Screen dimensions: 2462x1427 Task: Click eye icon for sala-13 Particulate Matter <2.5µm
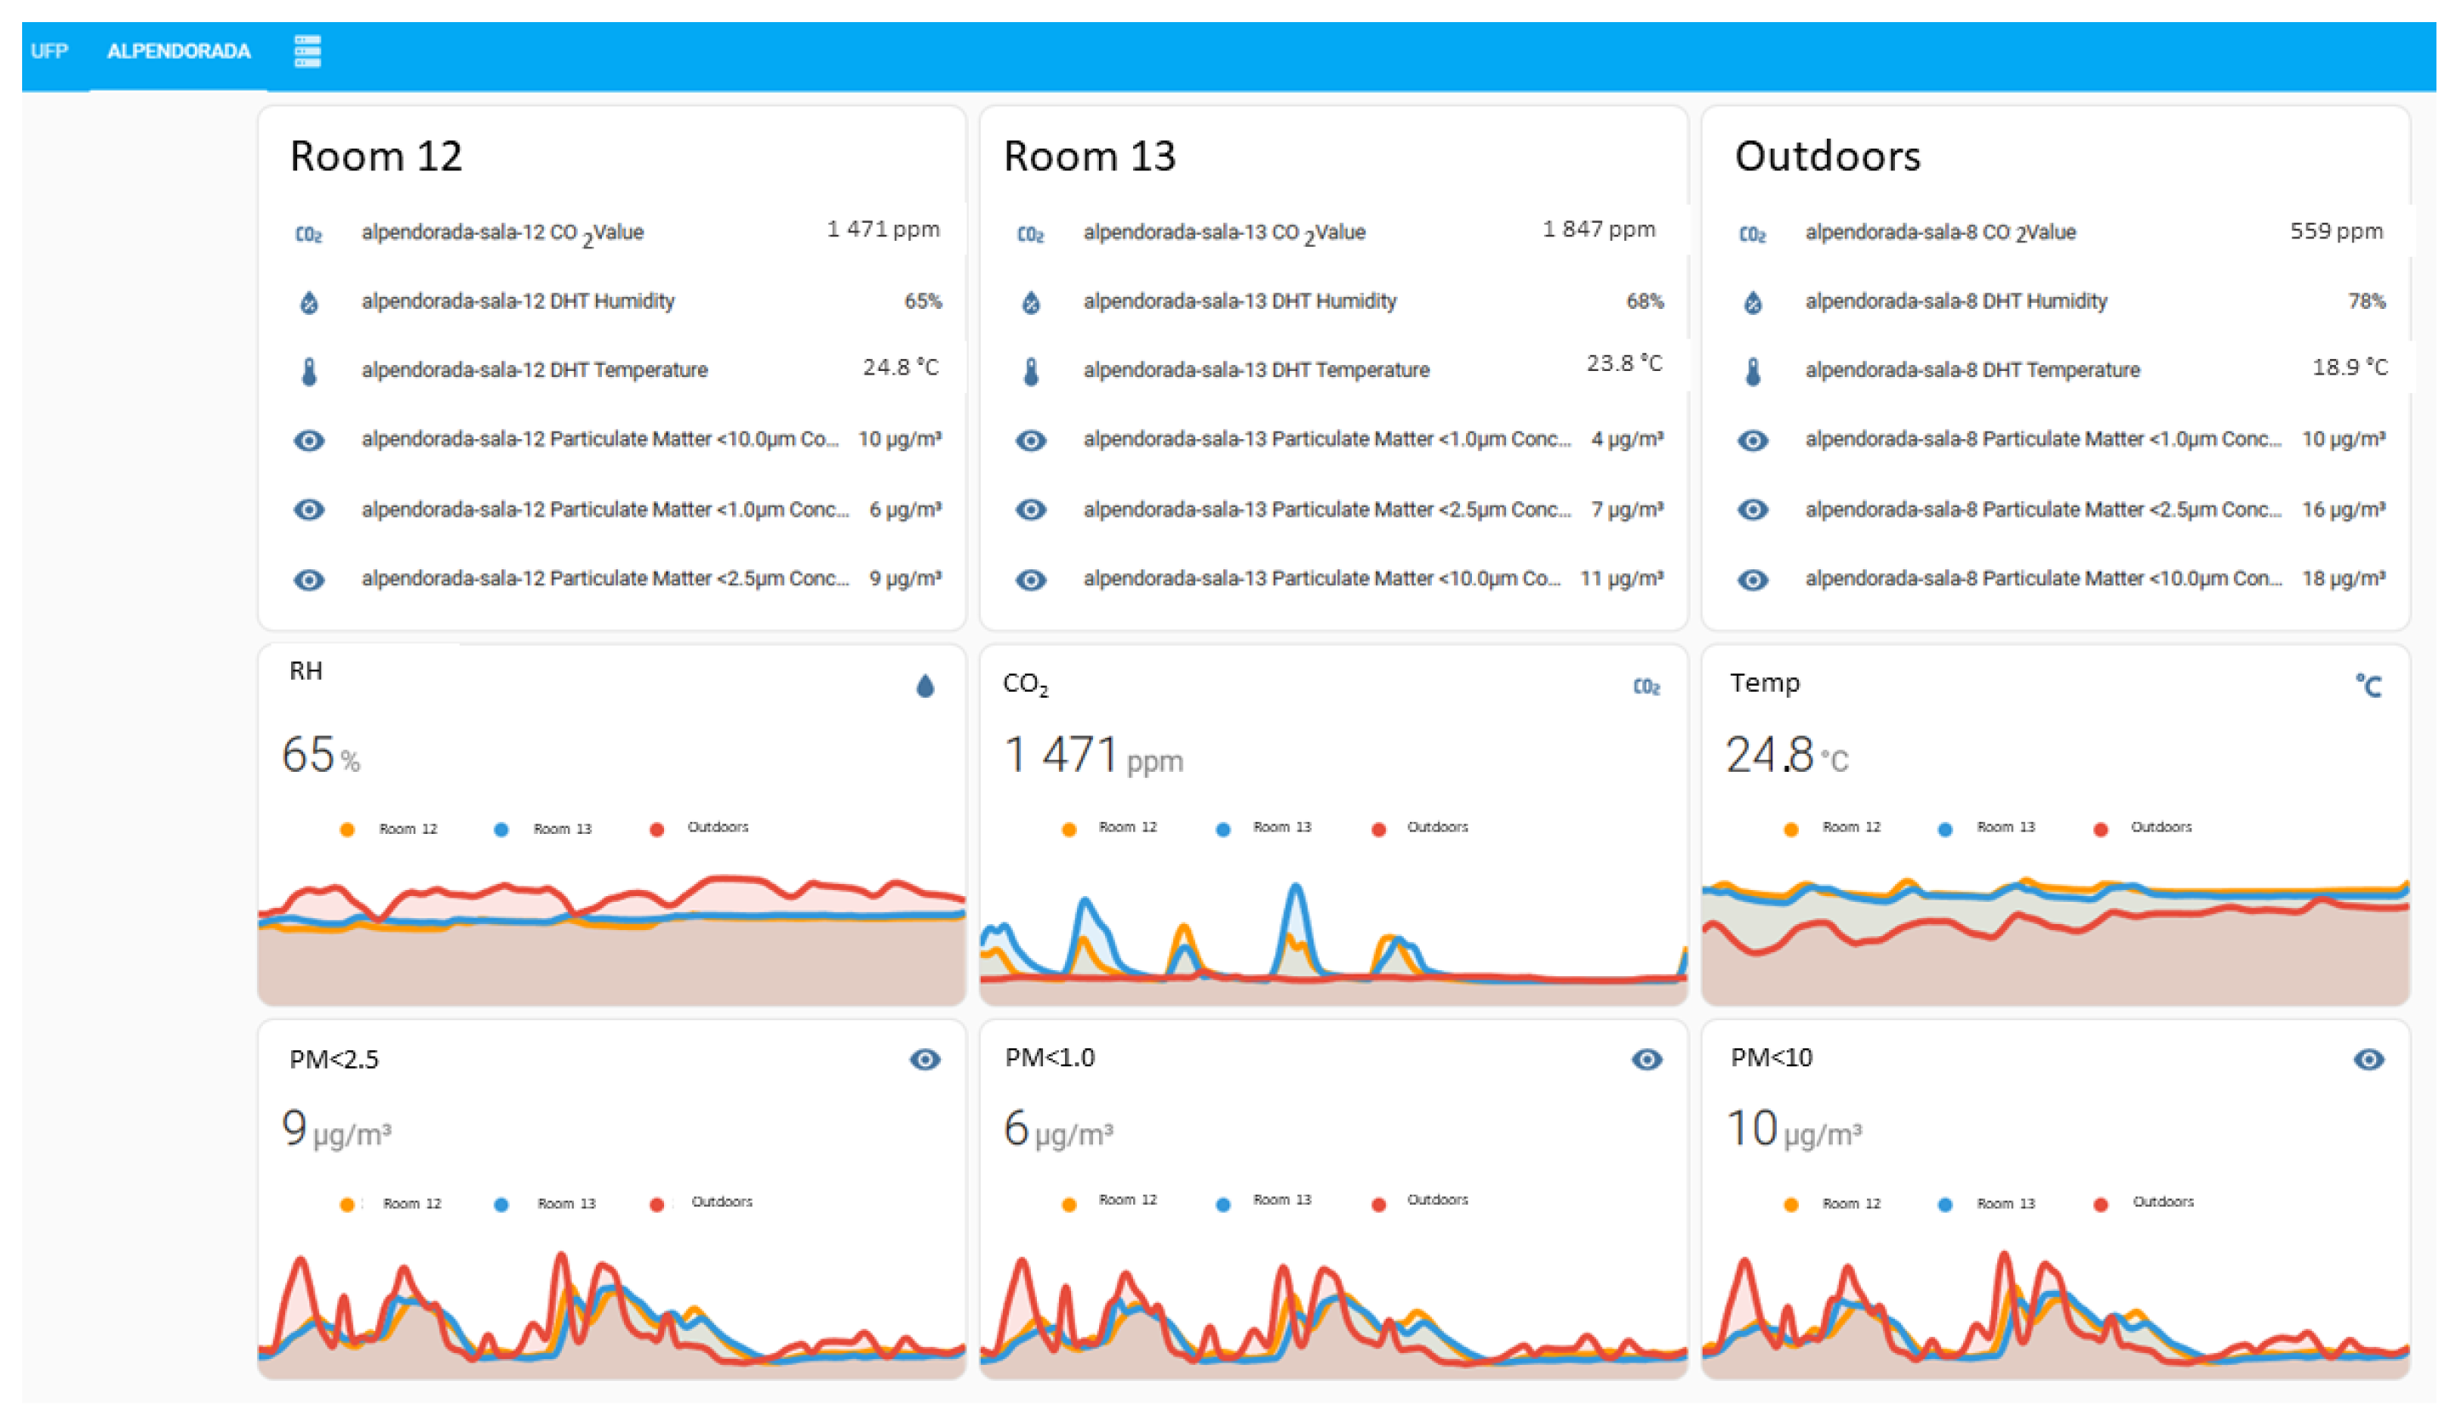pos(1031,510)
